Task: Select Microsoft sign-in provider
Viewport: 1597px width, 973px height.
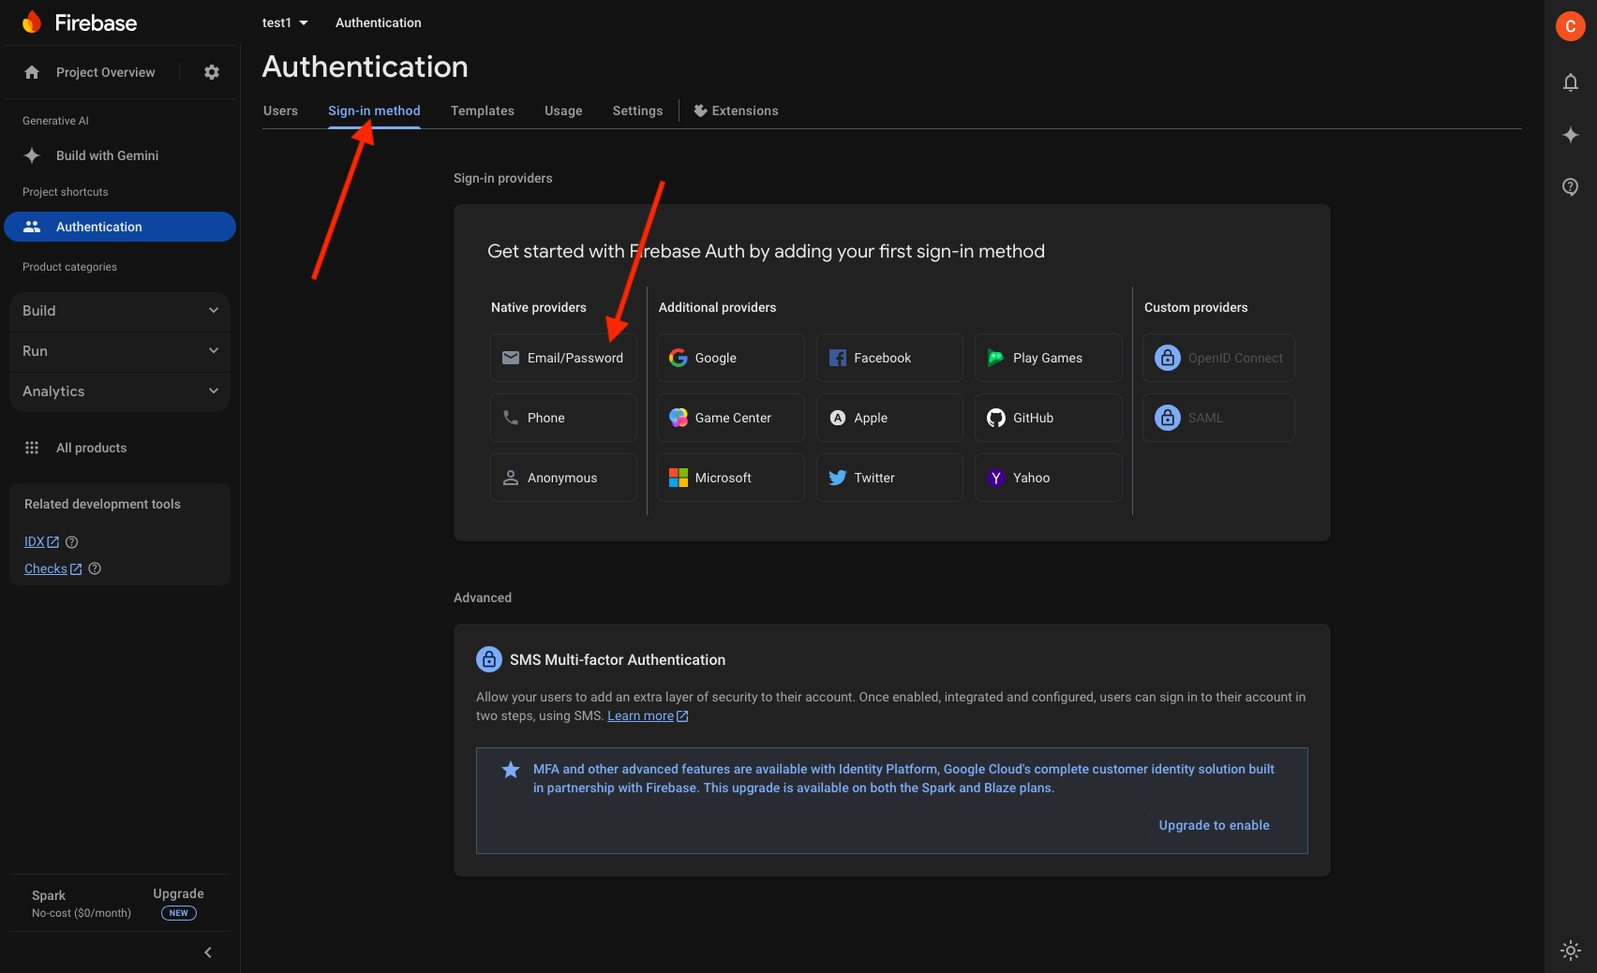Action: click(731, 478)
